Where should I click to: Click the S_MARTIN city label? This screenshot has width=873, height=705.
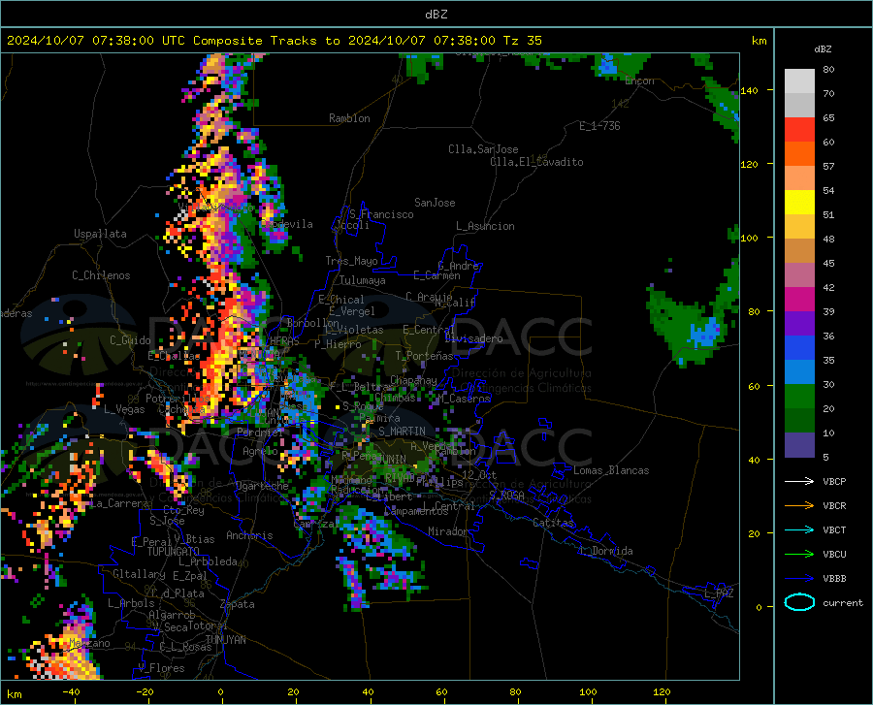coord(402,432)
